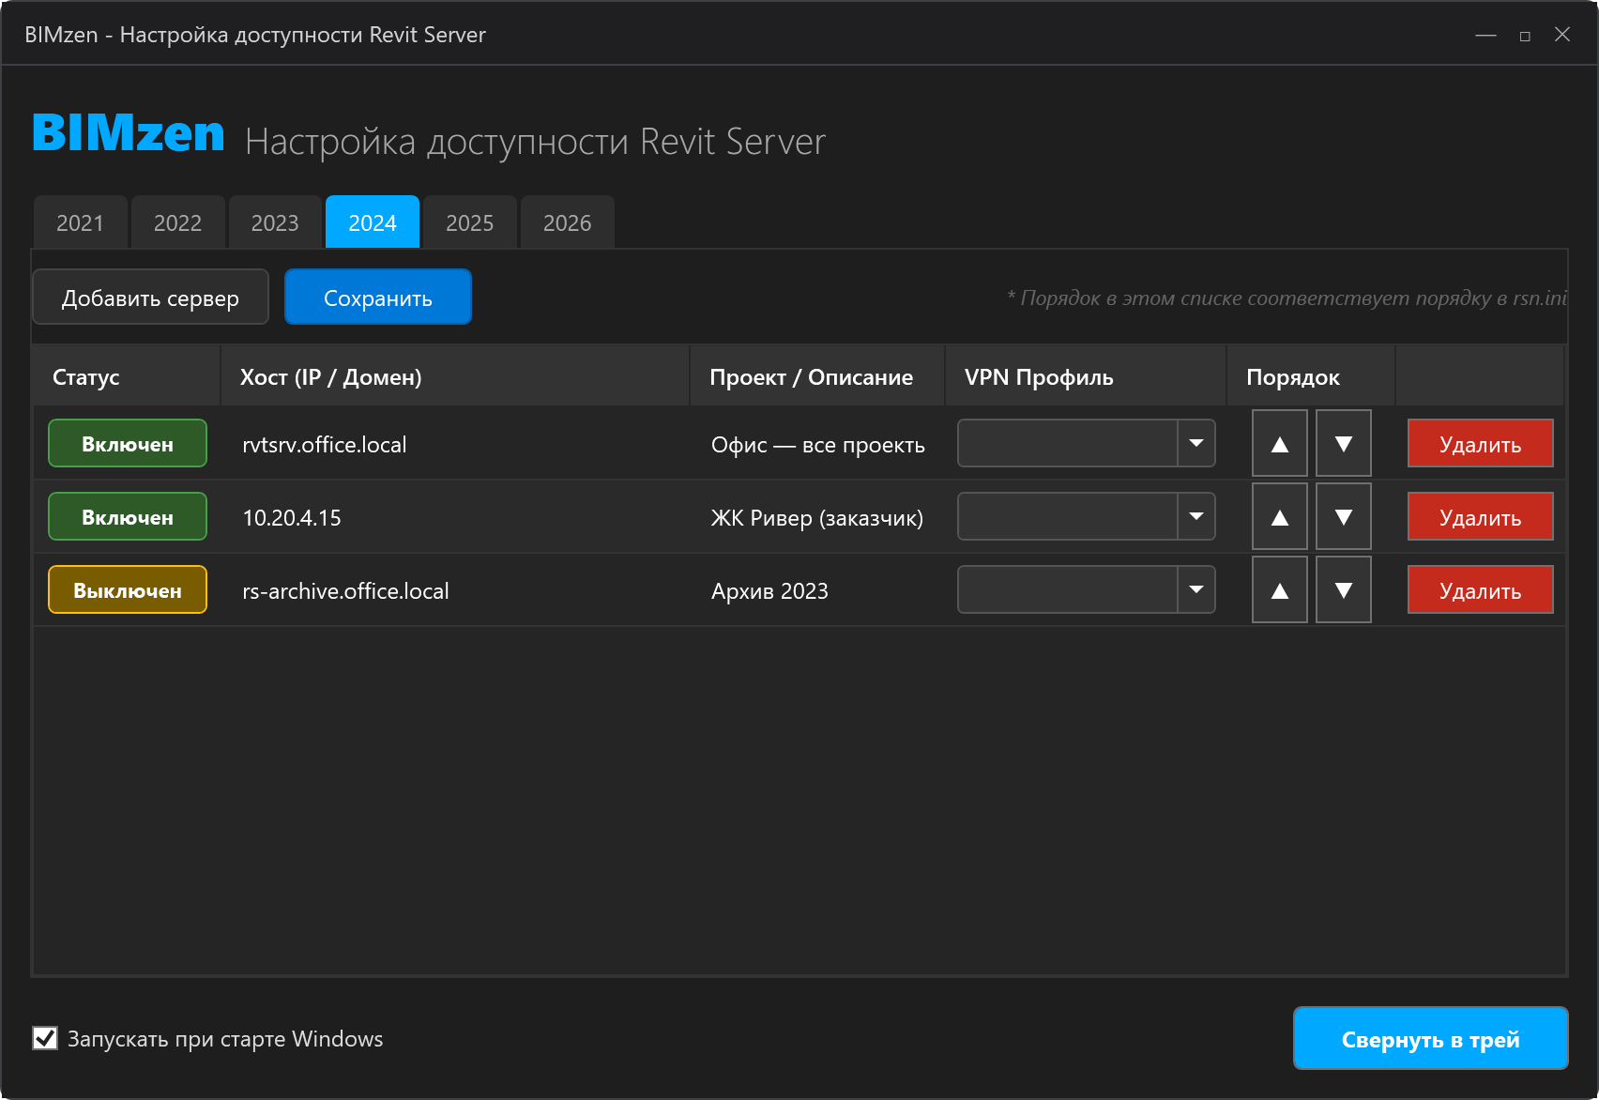Delete the rvtsrv.office.local server row

coord(1480,443)
